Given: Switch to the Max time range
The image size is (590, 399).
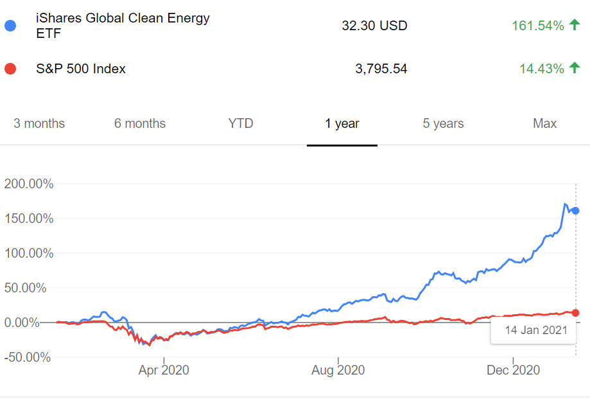Looking at the screenshot, I should click(544, 123).
